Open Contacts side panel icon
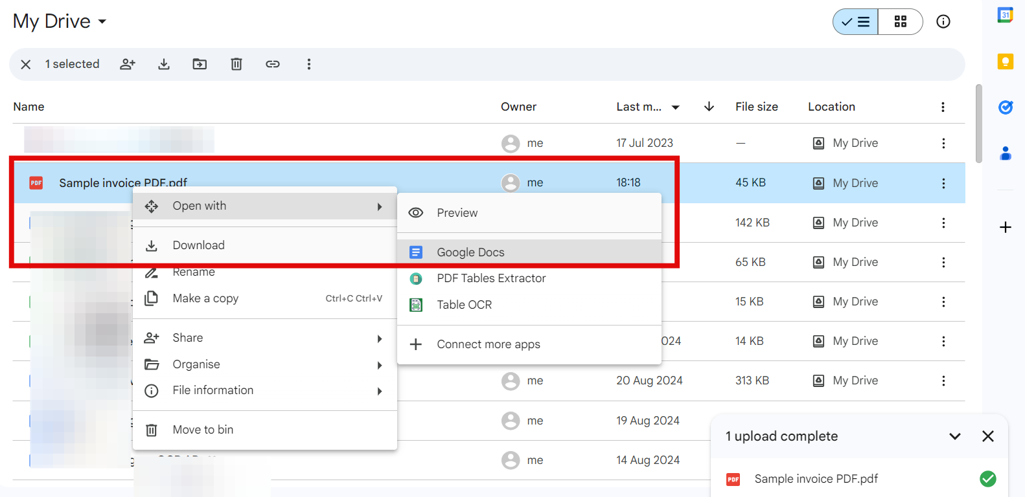Screen dimensions: 1025x497 [1006, 153]
